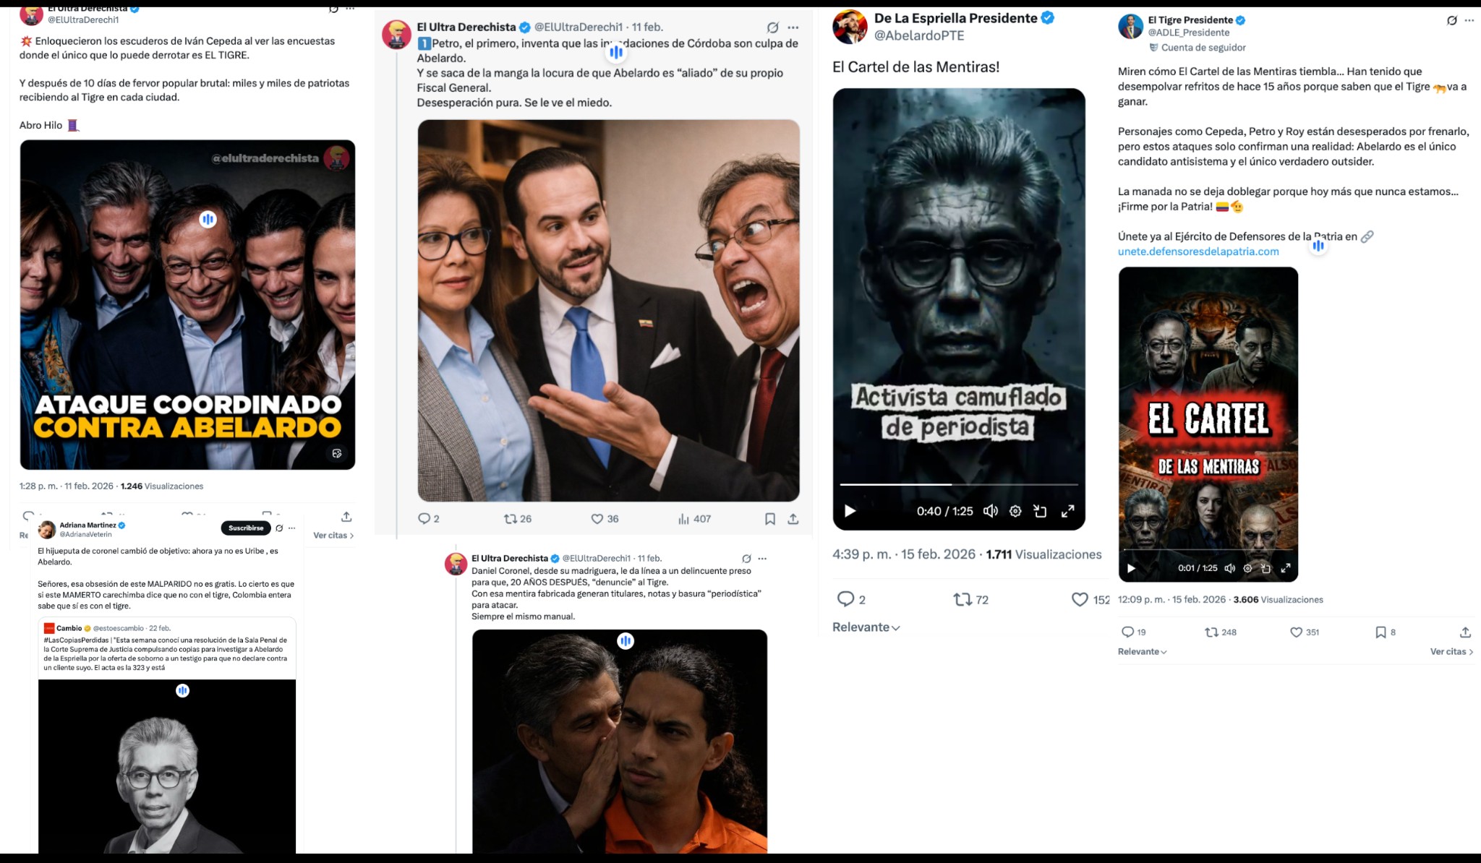1481x863 pixels.
Task: Share the El Tigre Presidente tweet
Action: [x=1465, y=632]
